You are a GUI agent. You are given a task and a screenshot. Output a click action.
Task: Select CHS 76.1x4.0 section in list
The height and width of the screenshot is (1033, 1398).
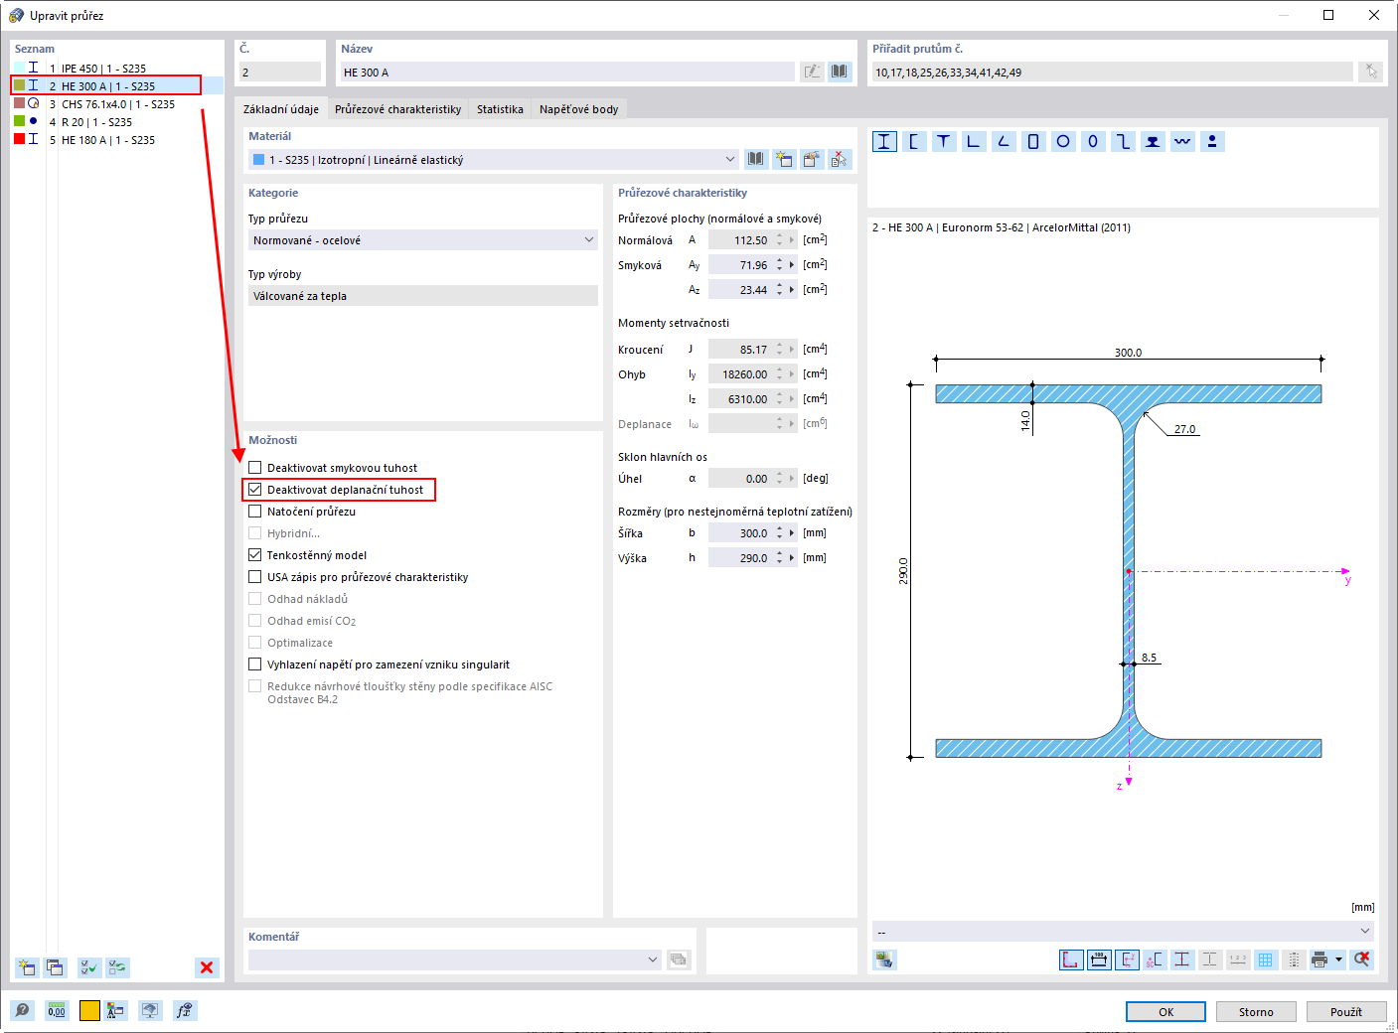point(117,104)
